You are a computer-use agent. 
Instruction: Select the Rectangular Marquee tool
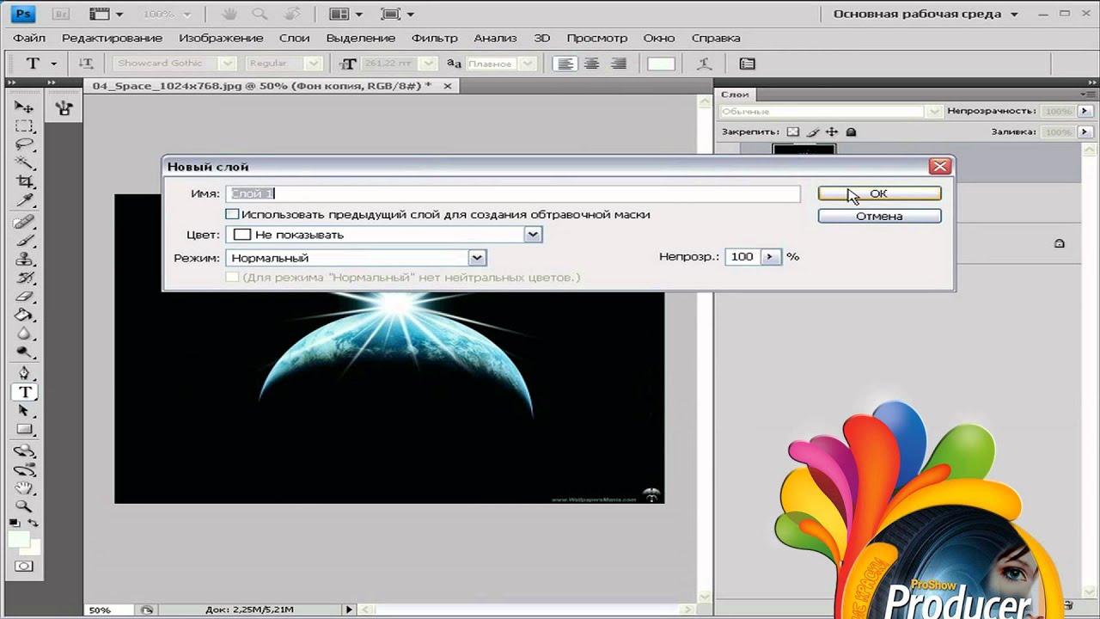pyautogui.click(x=24, y=126)
